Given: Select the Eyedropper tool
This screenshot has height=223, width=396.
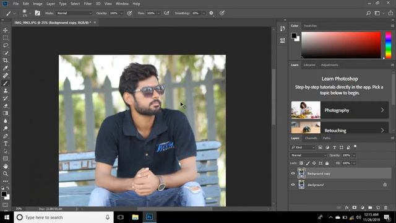Looking at the screenshot, I should click(x=6, y=68).
